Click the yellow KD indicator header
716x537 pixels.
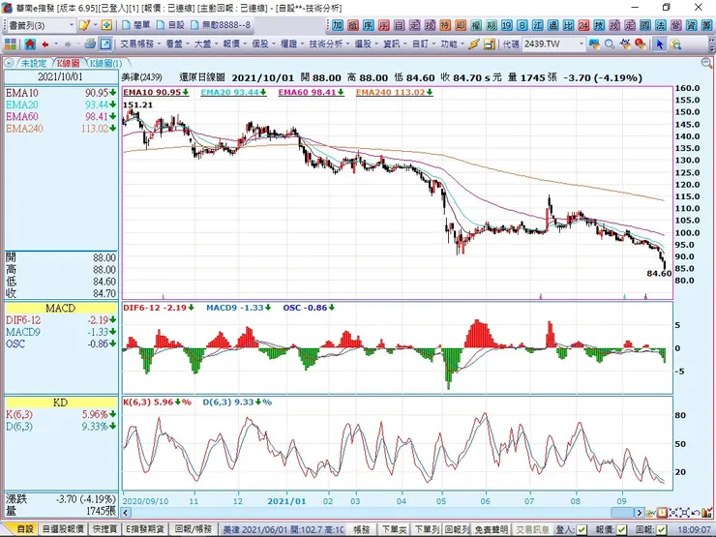click(x=61, y=403)
